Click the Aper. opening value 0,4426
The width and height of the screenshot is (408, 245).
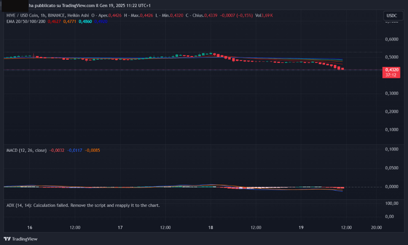[x=115, y=15]
